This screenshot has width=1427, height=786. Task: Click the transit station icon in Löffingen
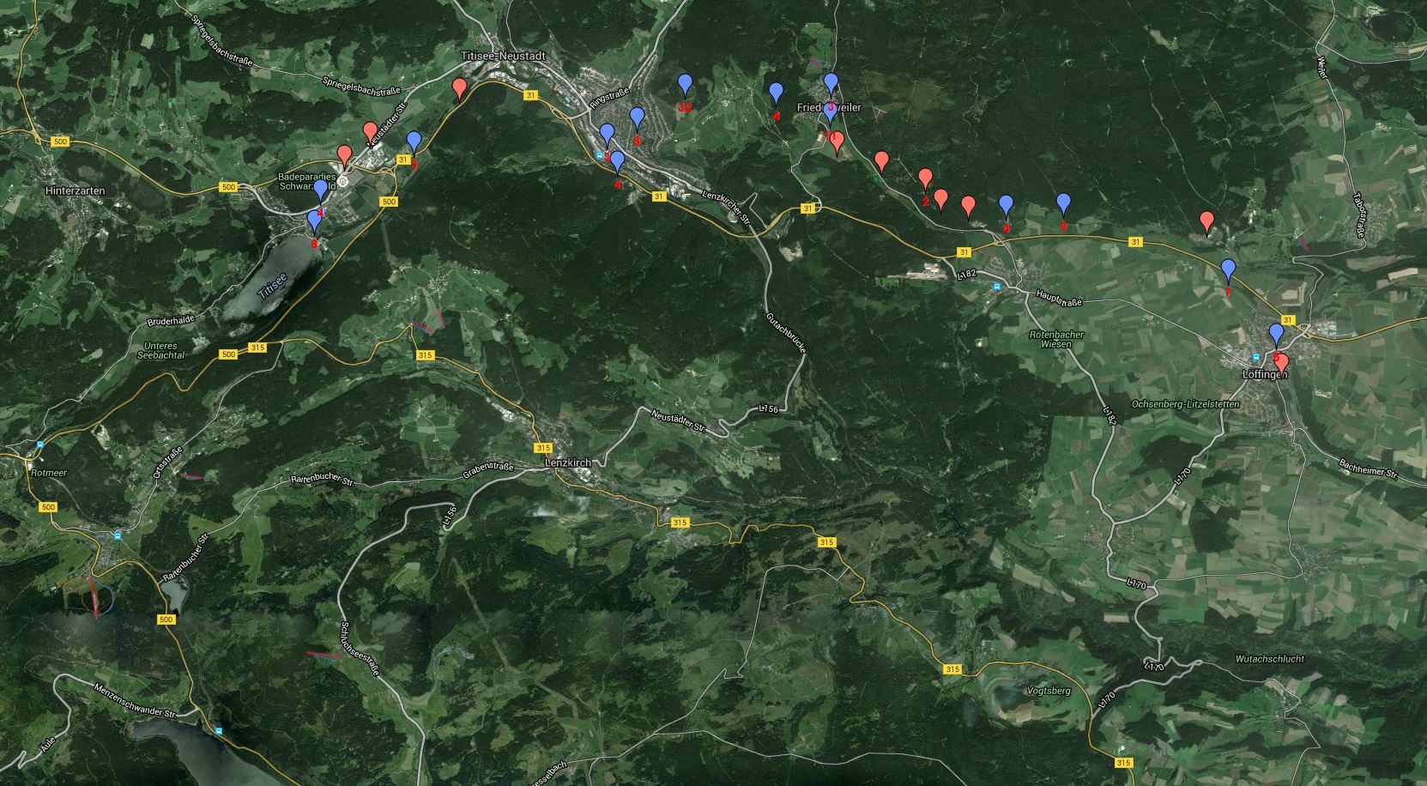pos(1255,357)
